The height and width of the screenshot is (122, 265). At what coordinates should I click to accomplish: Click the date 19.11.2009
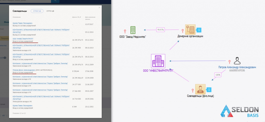tap(89, 65)
